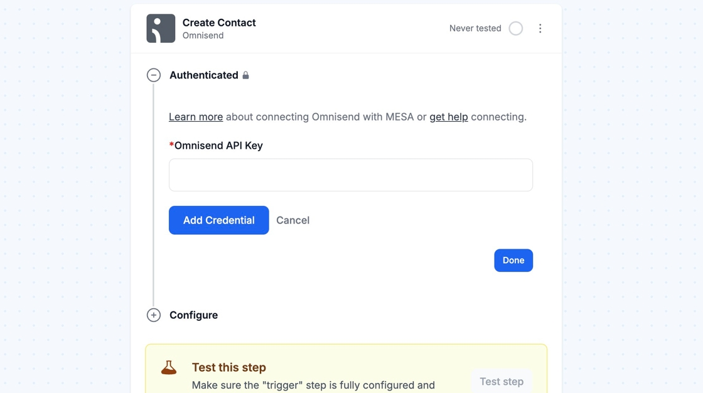The width and height of the screenshot is (703, 393).
Task: Focus the Omnisend API Key field
Action: (x=351, y=175)
